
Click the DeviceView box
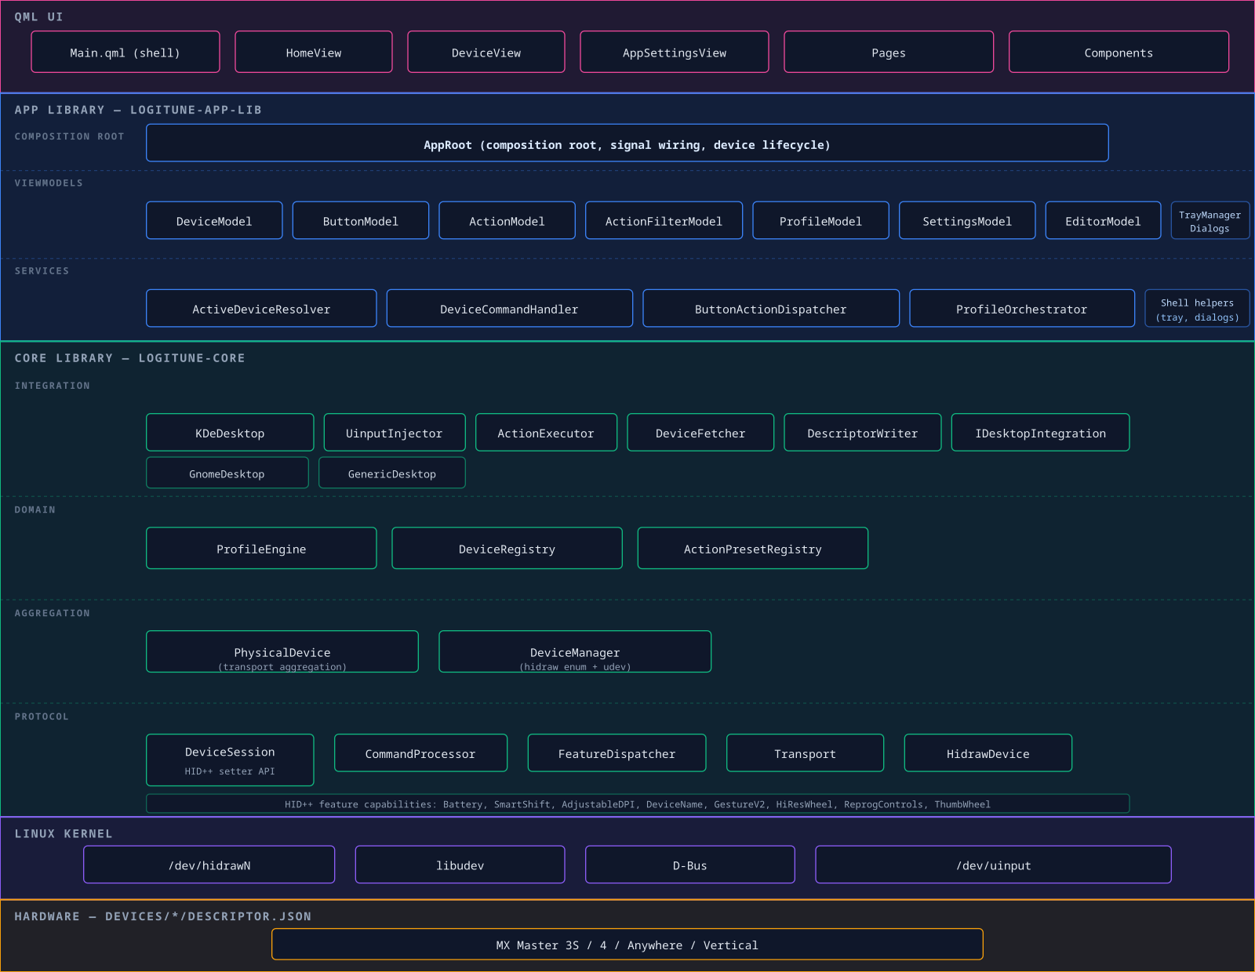click(486, 53)
